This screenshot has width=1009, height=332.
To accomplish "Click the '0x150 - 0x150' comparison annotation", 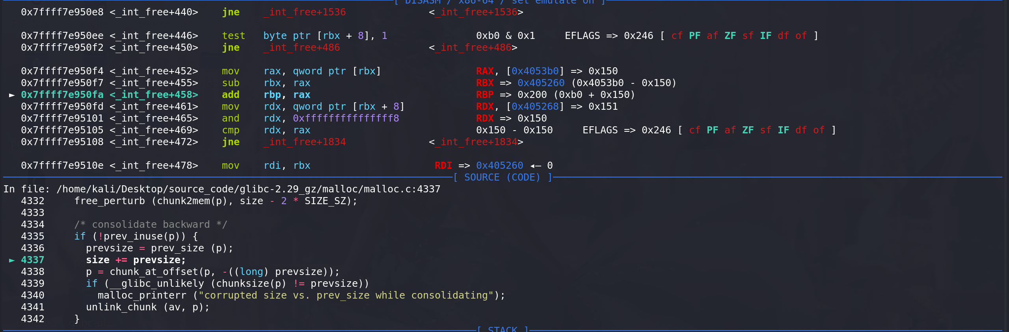I will (514, 130).
